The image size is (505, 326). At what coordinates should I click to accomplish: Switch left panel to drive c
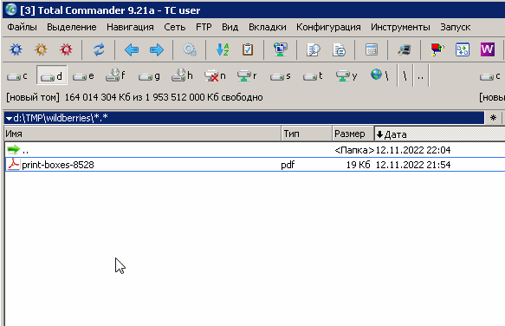(x=17, y=76)
